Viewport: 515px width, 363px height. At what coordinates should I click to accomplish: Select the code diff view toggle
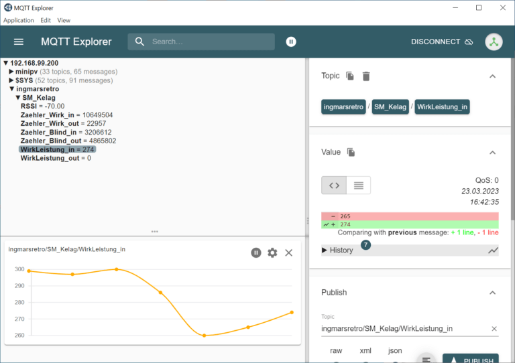[334, 186]
